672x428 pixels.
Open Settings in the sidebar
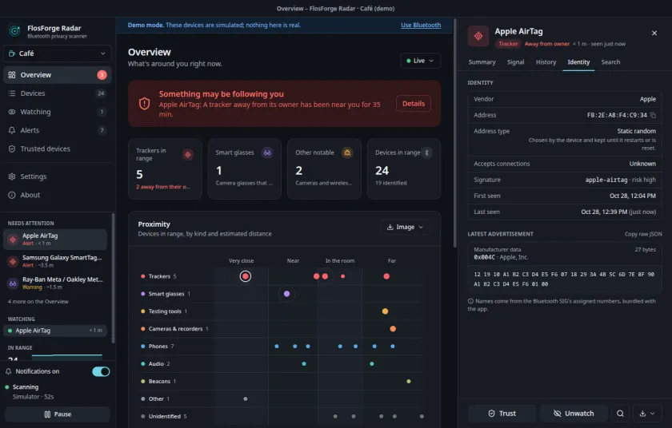click(x=58, y=176)
